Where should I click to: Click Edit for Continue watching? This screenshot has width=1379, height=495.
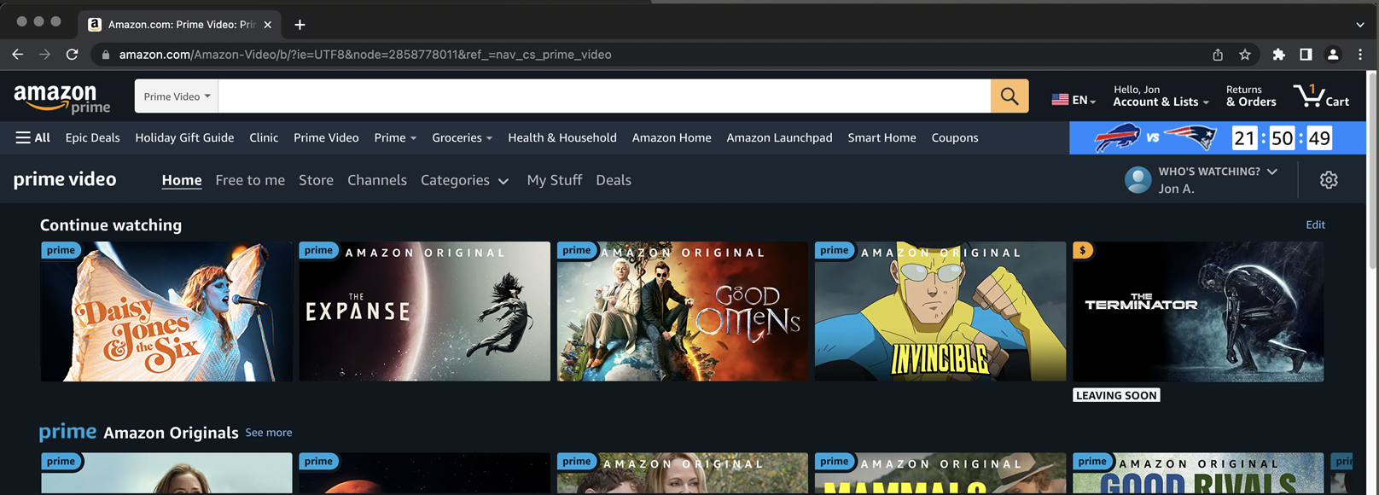(x=1315, y=224)
